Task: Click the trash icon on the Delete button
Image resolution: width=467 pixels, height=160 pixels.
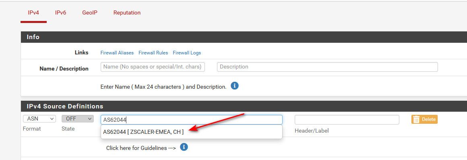Action: (x=416, y=119)
